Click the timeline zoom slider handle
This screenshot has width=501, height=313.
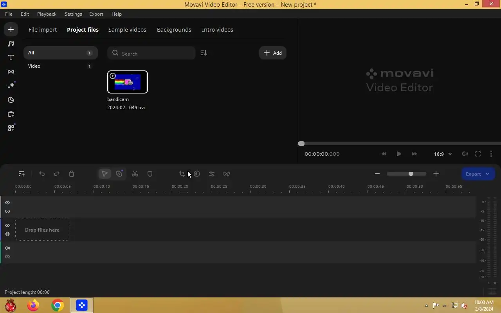tap(411, 174)
